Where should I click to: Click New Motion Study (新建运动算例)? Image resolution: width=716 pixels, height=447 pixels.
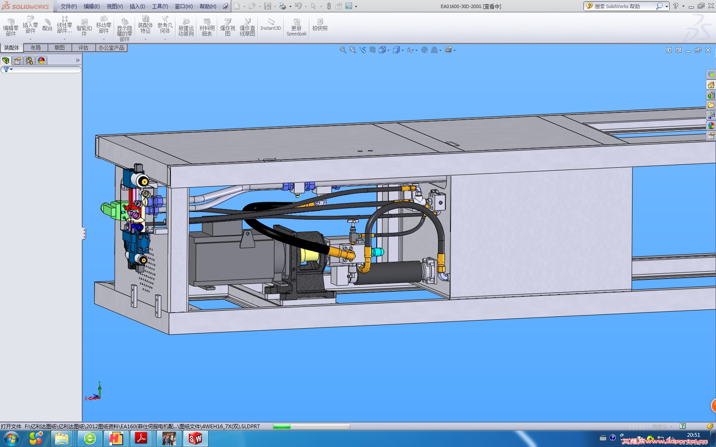click(186, 28)
